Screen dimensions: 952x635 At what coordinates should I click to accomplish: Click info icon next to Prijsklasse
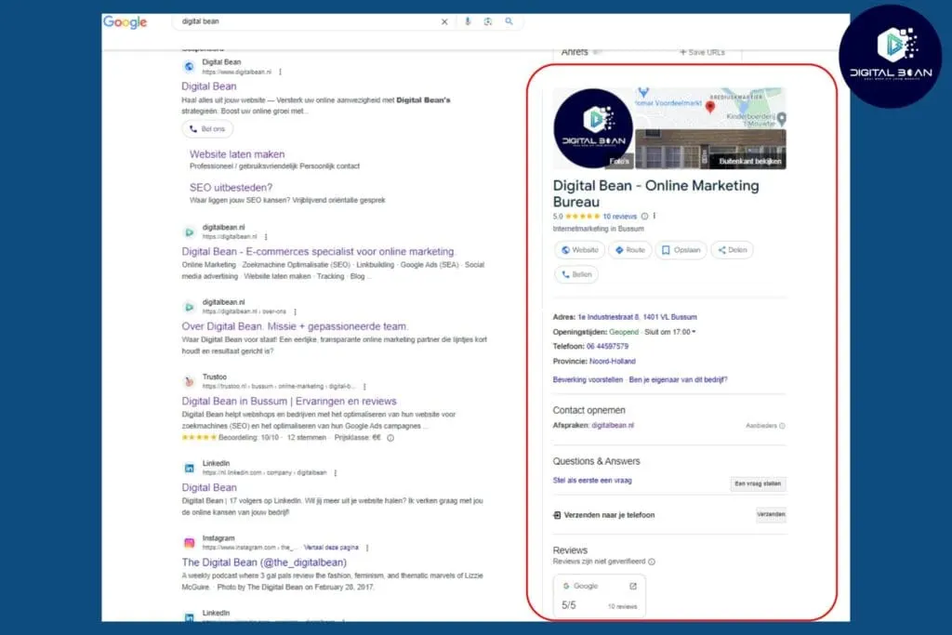(390, 438)
